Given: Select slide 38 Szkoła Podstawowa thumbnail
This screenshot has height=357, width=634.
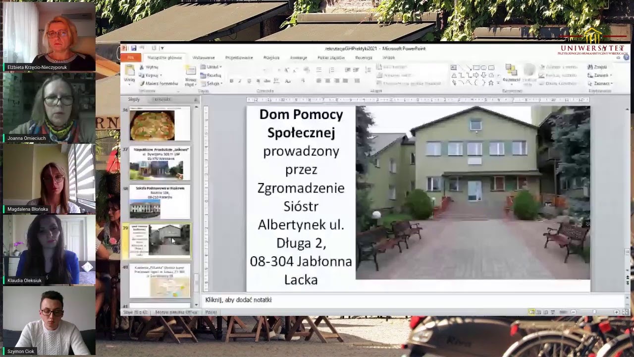Looking at the screenshot, I should pyautogui.click(x=159, y=202).
